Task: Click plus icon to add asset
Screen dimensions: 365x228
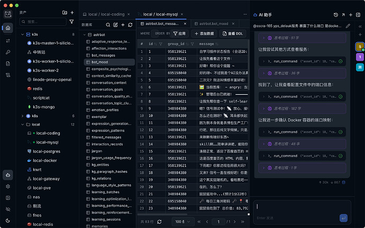Action: coord(72,13)
